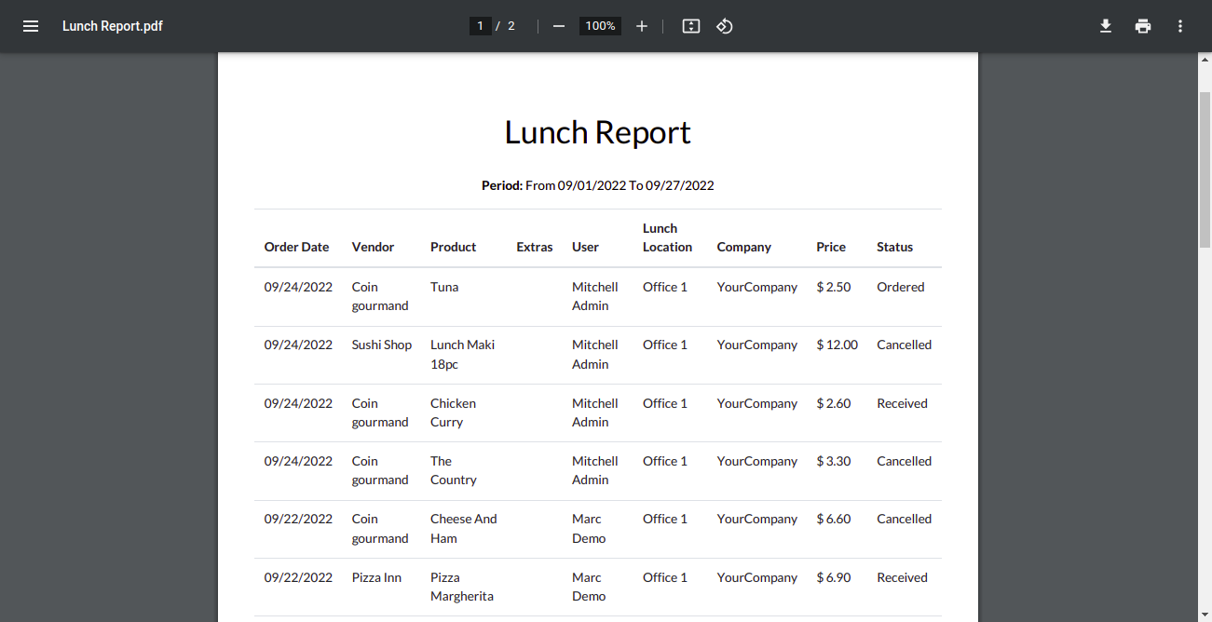Click the Sushi Shop vendor cell
This screenshot has height=622, width=1212.
click(x=381, y=345)
